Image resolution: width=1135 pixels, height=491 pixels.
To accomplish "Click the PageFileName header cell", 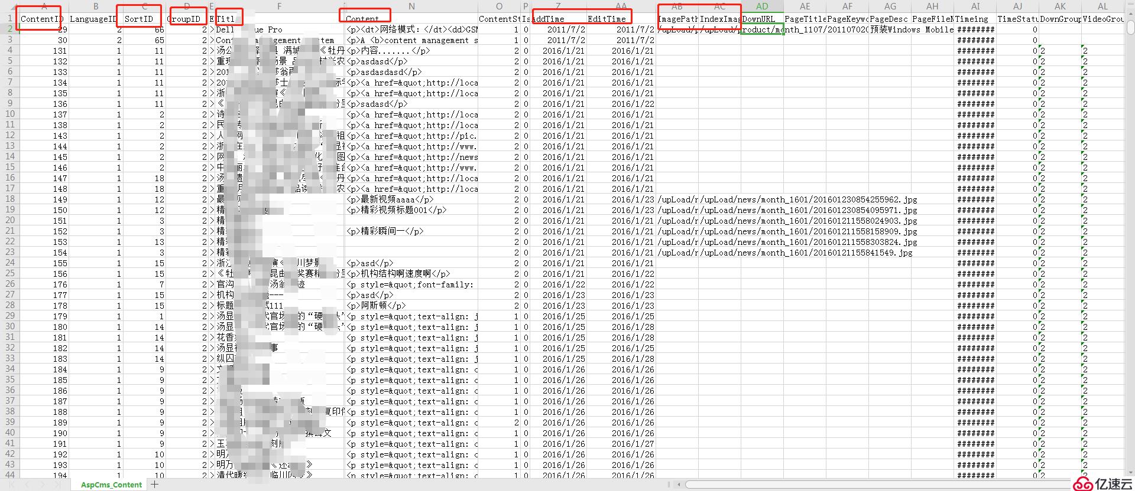I will click(933, 19).
